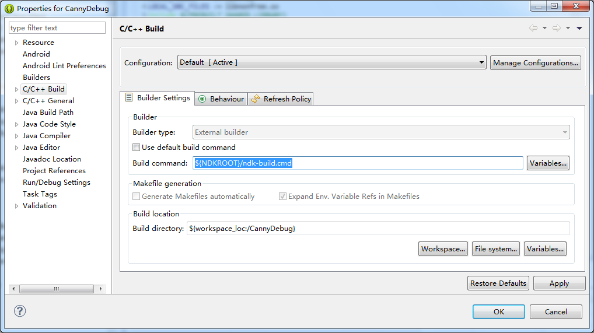Expand the Java Editor node
Image resolution: width=594 pixels, height=333 pixels.
16,148
